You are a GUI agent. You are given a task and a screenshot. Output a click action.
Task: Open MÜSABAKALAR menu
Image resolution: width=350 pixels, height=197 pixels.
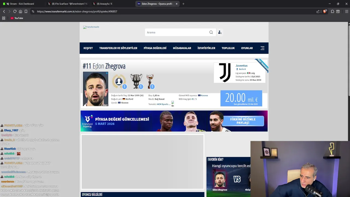(x=182, y=48)
